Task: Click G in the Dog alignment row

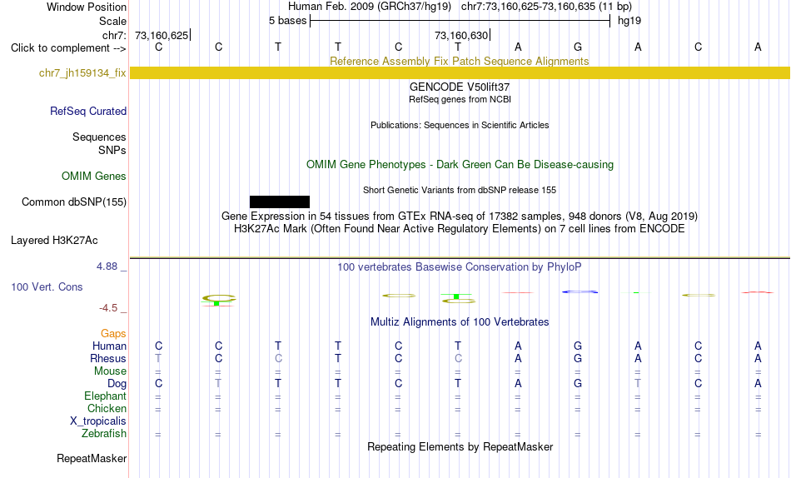Action: [x=578, y=384]
